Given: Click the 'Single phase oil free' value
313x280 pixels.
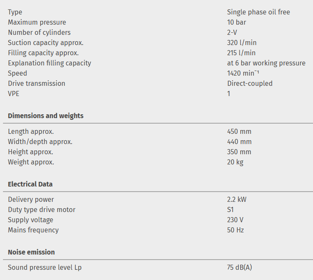Looking at the screenshot, I should (258, 12).
